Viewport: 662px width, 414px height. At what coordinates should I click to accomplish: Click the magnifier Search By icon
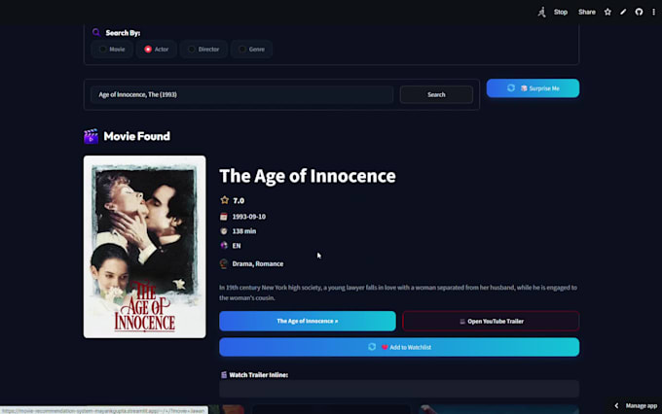[96, 32]
